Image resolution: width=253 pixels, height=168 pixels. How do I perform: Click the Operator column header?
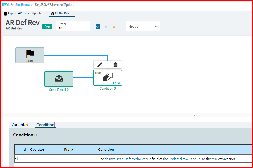[45, 150]
